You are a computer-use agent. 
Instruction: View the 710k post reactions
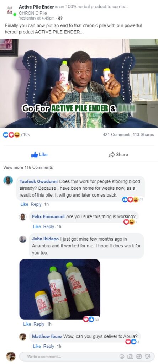click(16, 135)
